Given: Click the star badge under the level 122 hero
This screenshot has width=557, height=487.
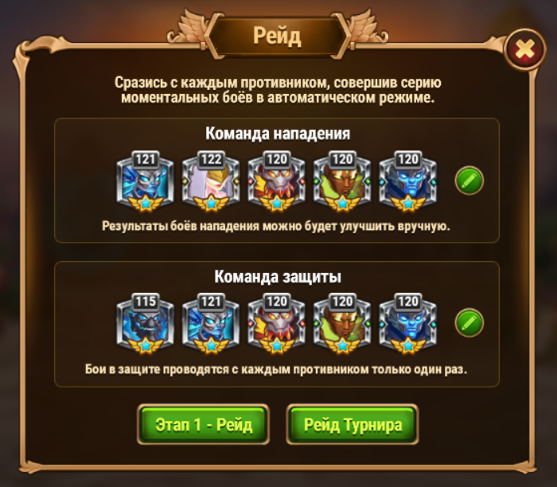Looking at the screenshot, I should pos(211,203).
